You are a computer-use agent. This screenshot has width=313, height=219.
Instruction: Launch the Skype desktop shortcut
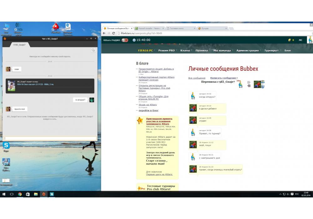6,147
